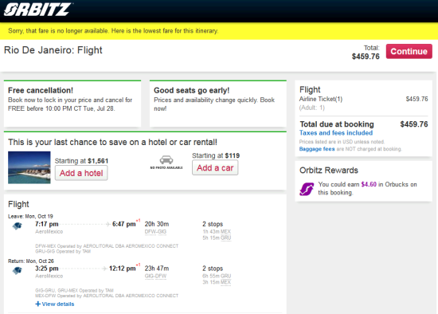Image resolution: width=438 pixels, height=314 pixels.
Task: Add a car rental
Action: (x=215, y=168)
